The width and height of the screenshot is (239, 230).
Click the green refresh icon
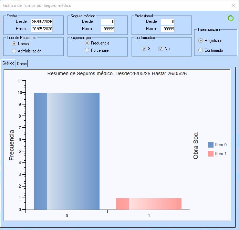(x=231, y=18)
